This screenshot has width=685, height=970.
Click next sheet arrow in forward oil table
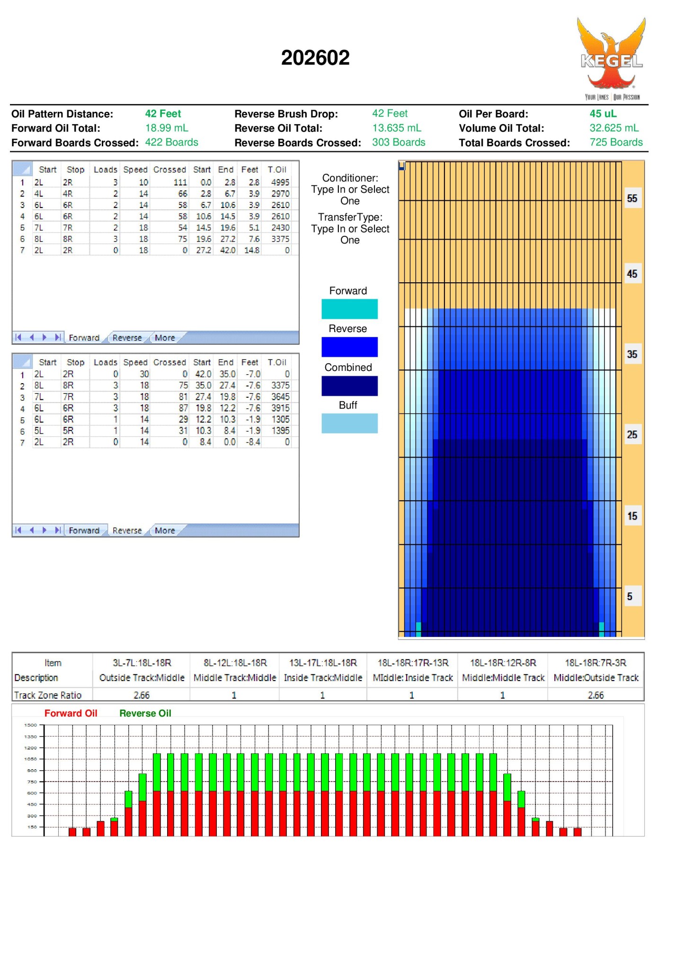[44, 337]
